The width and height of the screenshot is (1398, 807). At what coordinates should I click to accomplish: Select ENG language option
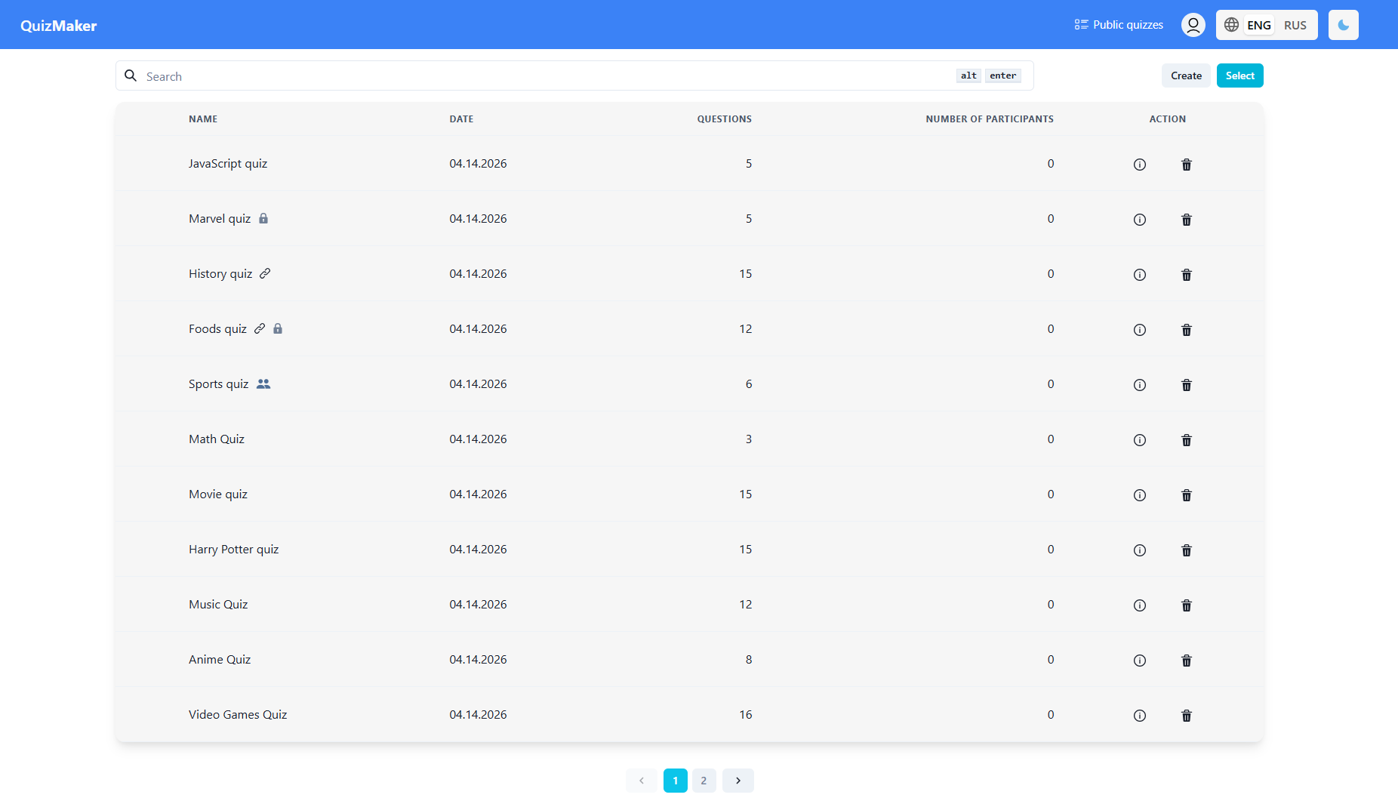(x=1258, y=25)
